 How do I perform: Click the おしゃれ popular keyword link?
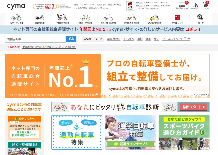pos(129,39)
